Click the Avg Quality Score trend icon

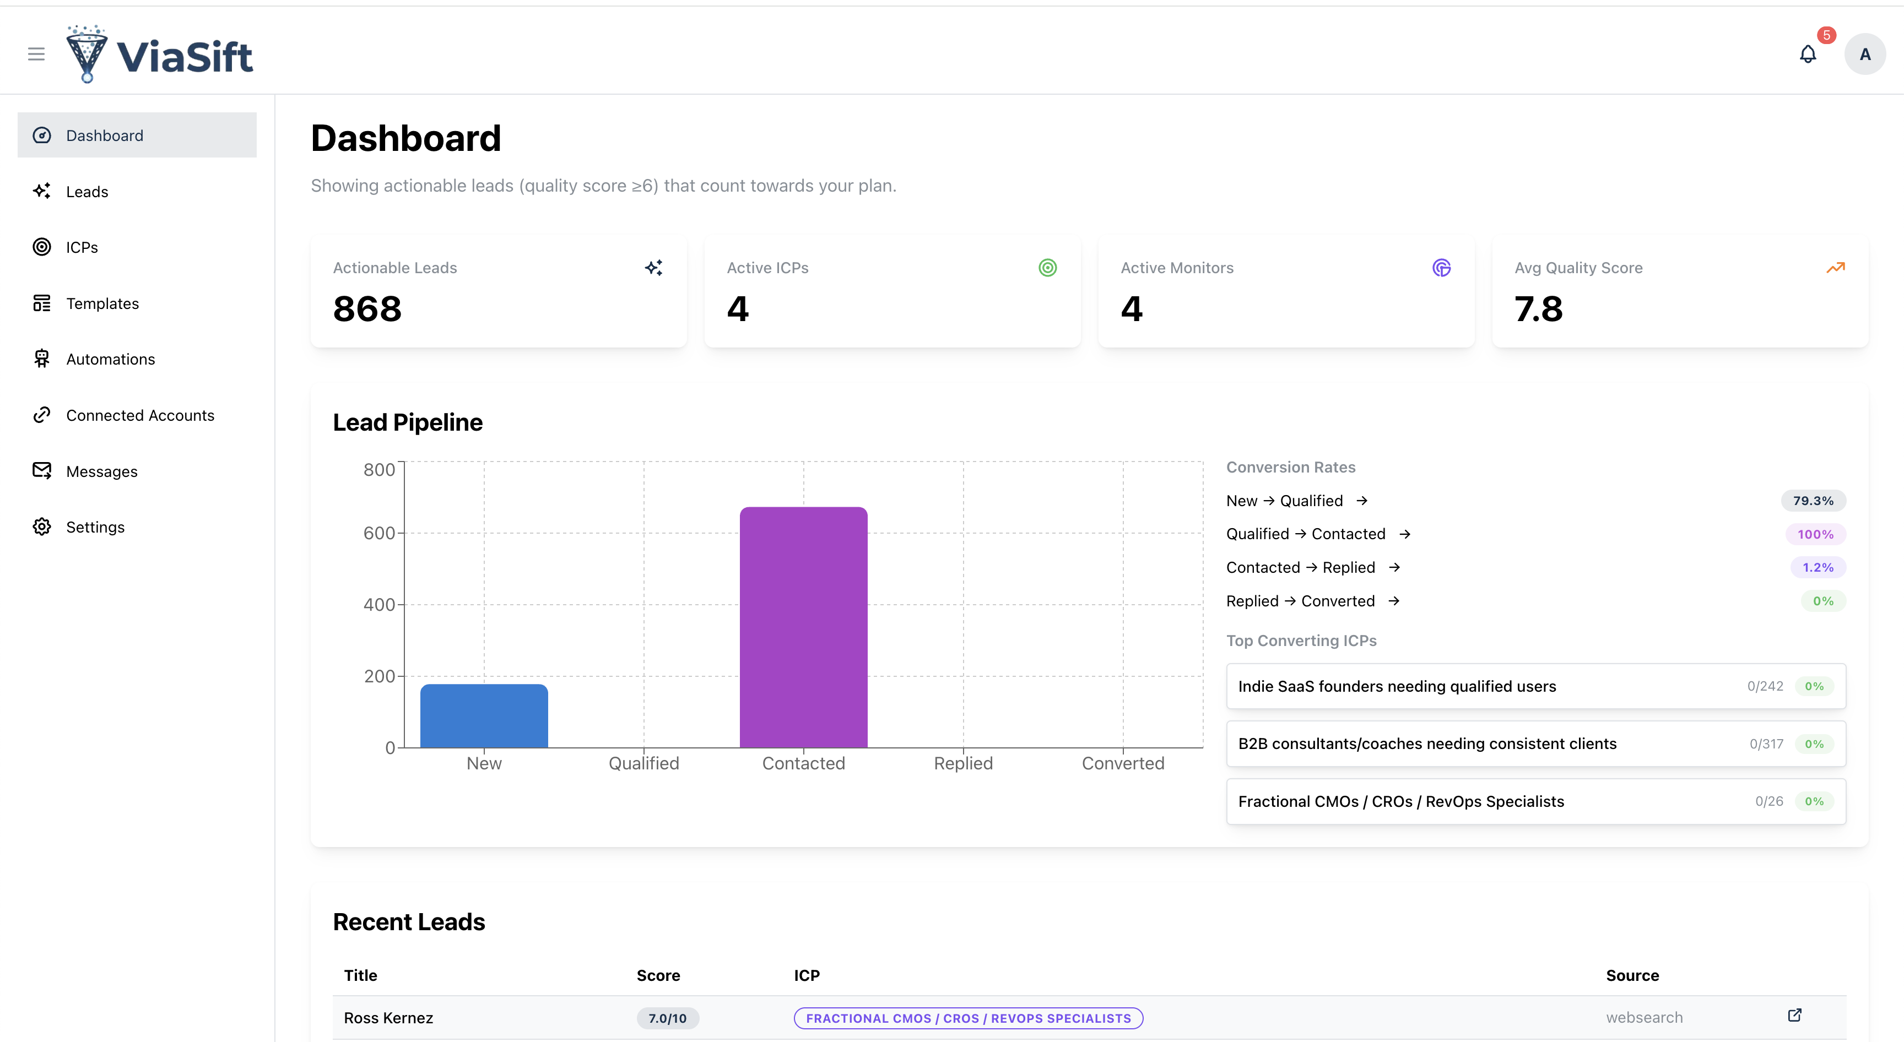1835,268
